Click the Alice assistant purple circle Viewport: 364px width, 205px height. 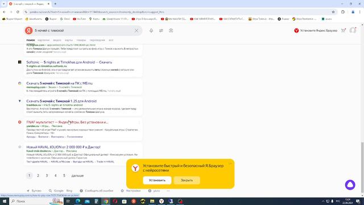click(x=350, y=184)
